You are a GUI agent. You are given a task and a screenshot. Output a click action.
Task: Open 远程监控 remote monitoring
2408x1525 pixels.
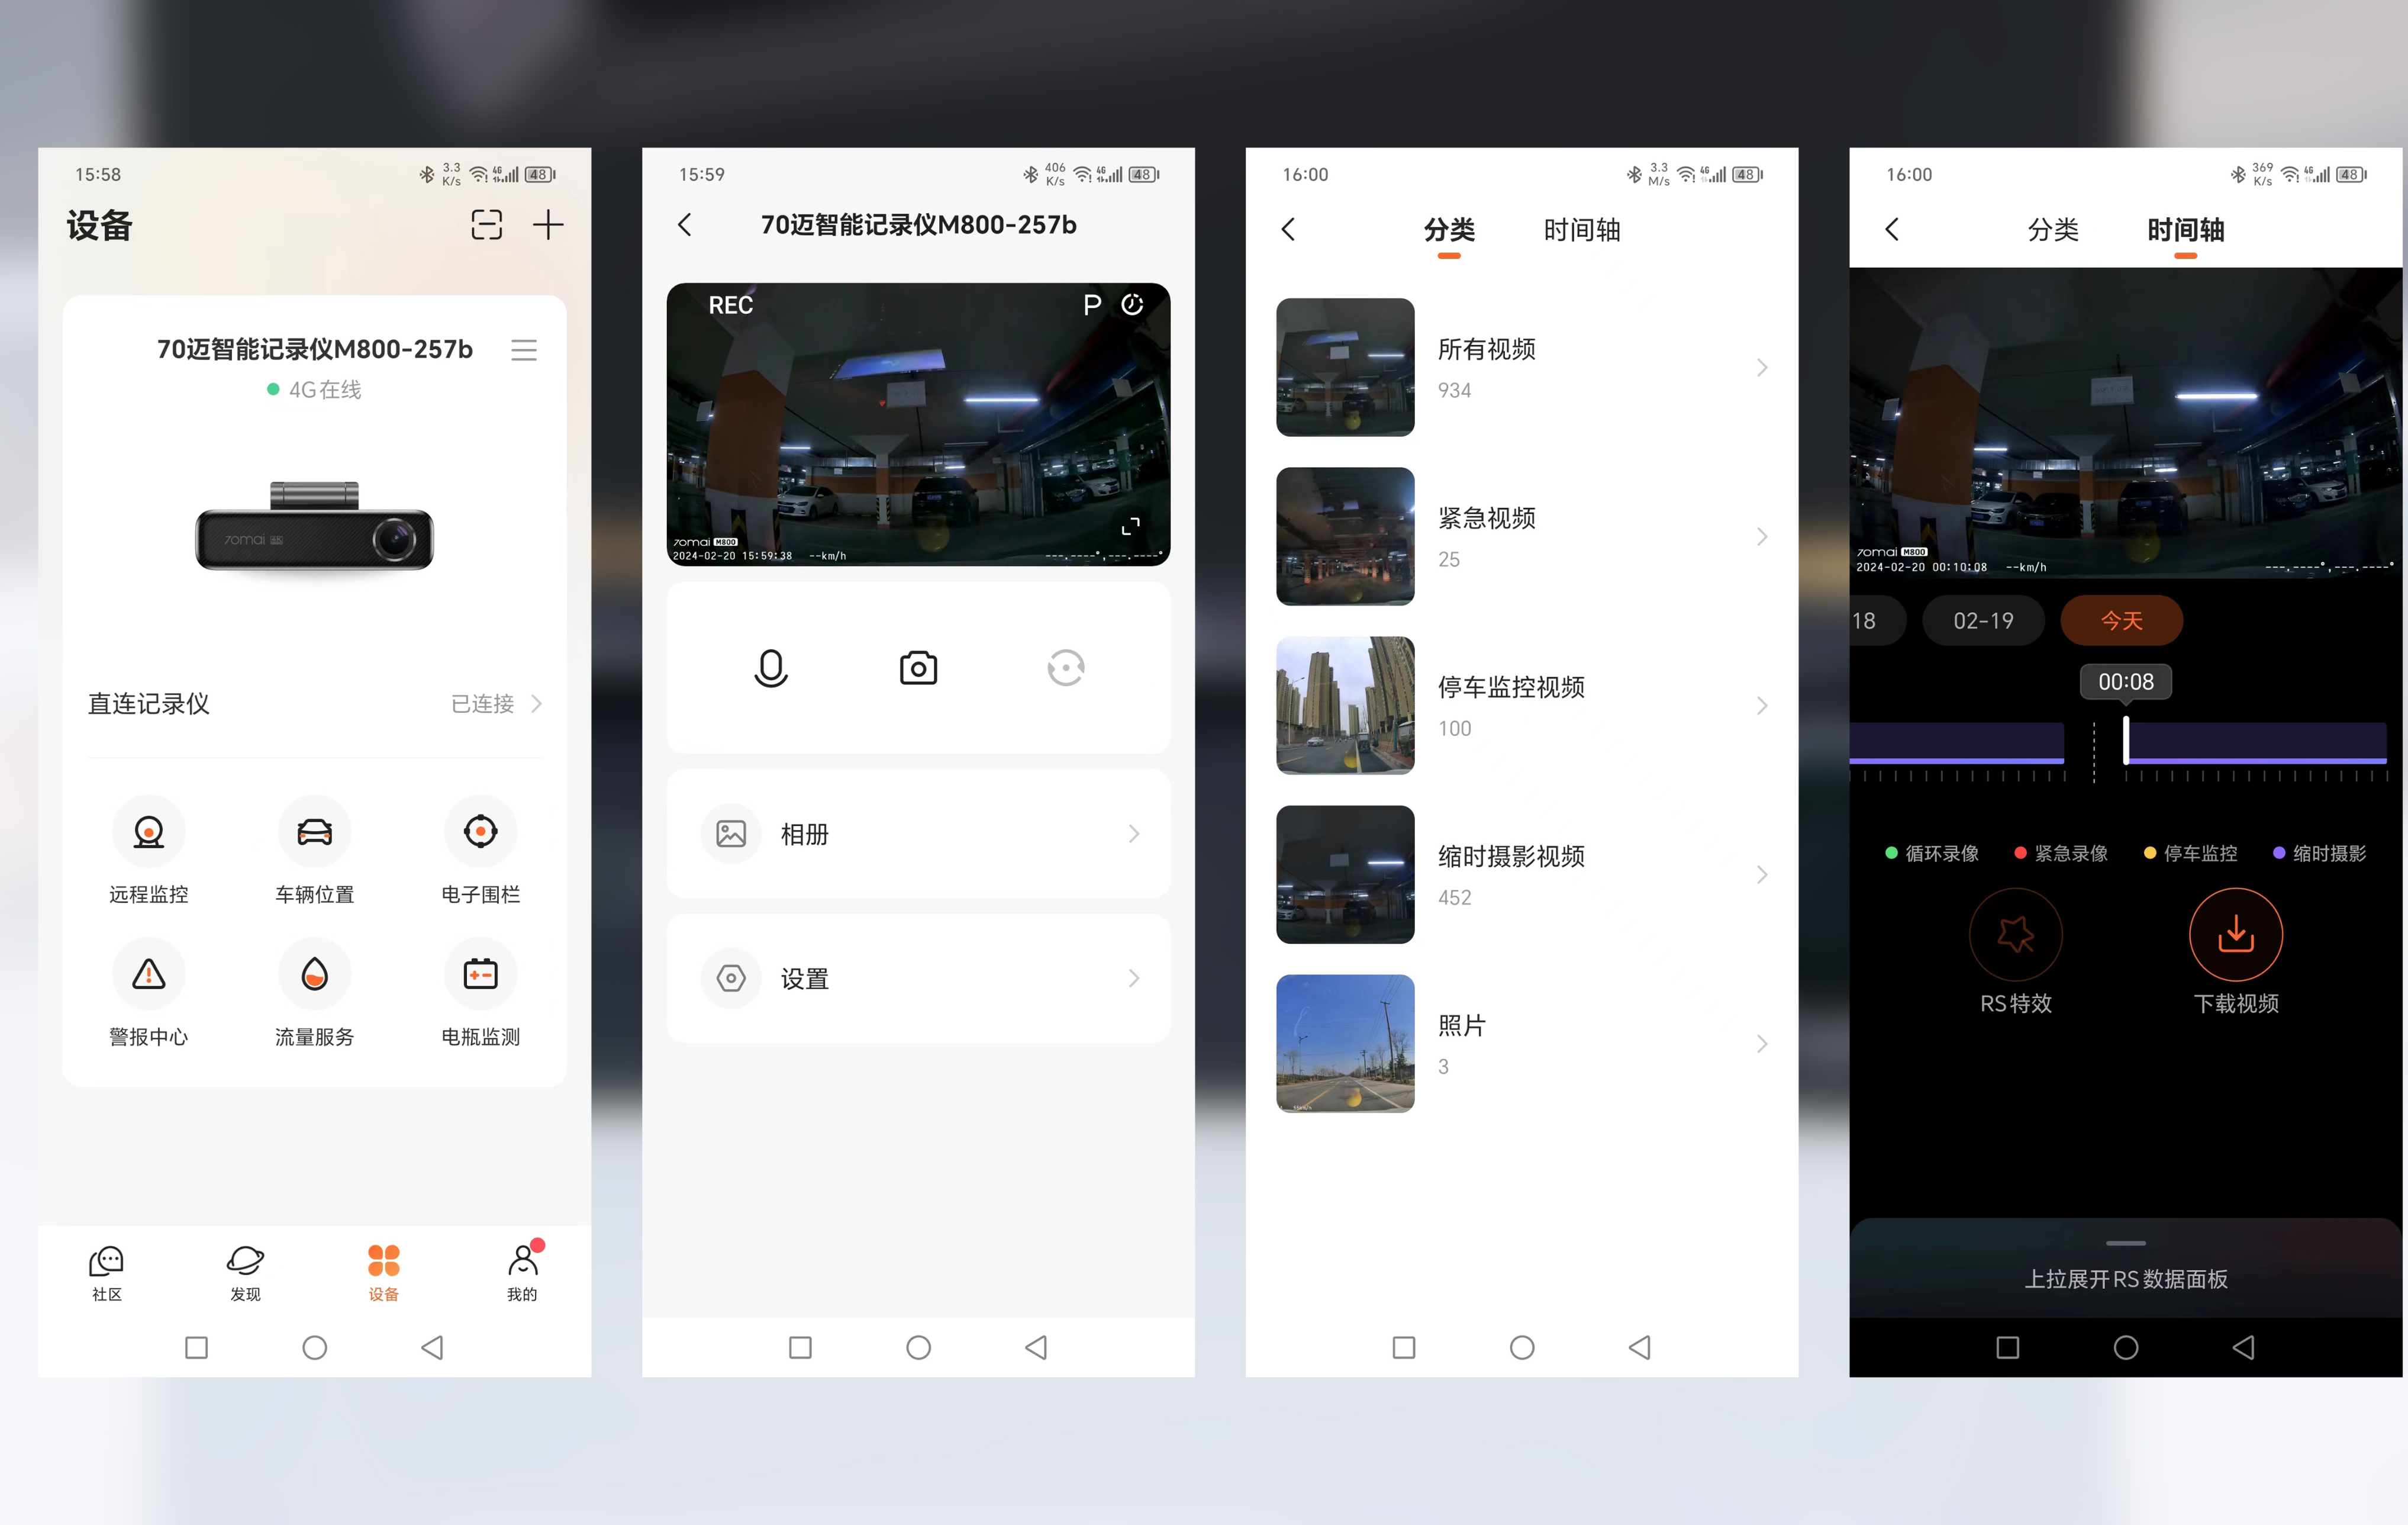tap(149, 851)
